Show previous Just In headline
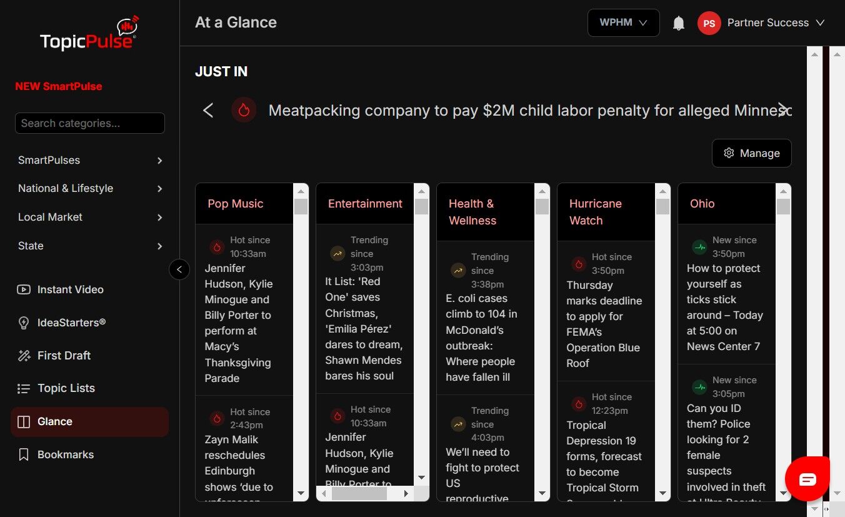845x517 pixels. 209,111
